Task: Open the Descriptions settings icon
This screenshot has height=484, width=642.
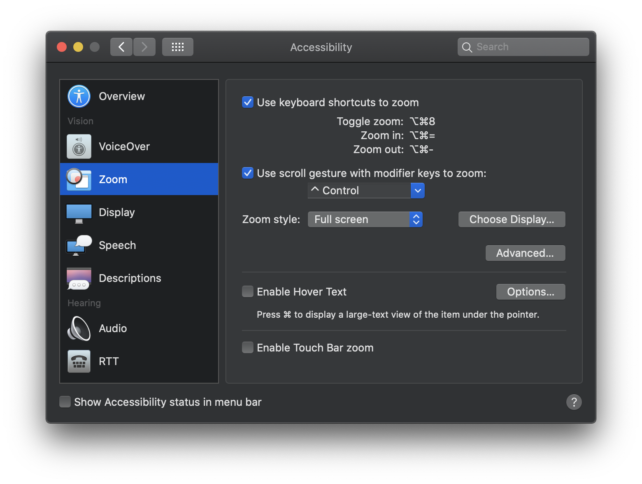Action: click(79, 278)
